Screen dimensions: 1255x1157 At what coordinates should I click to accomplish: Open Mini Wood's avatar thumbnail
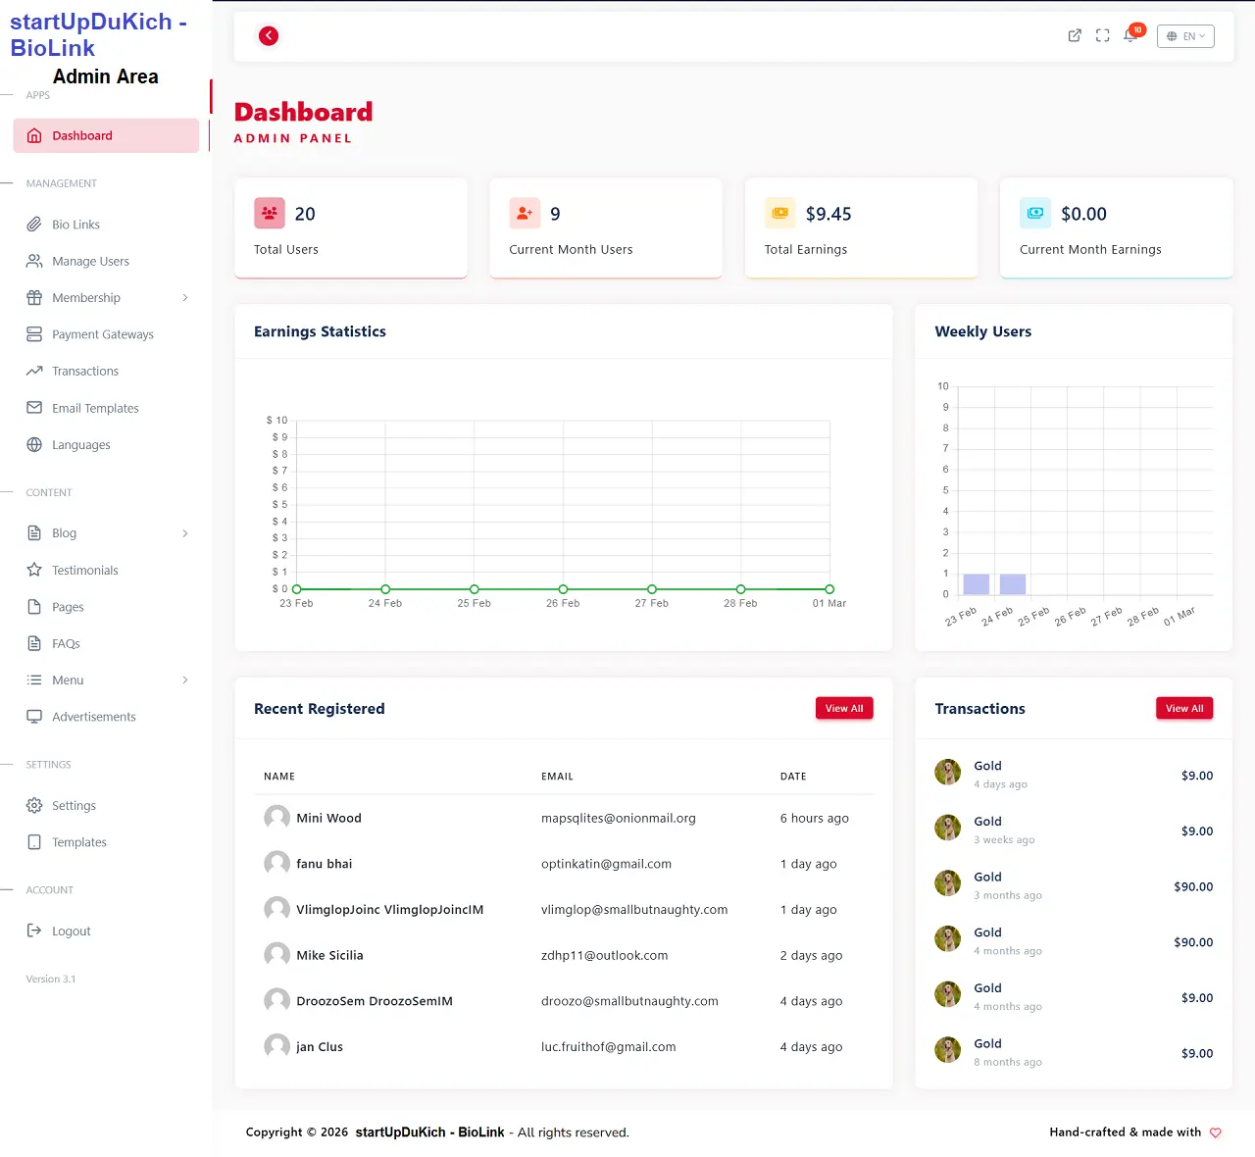[x=276, y=817]
